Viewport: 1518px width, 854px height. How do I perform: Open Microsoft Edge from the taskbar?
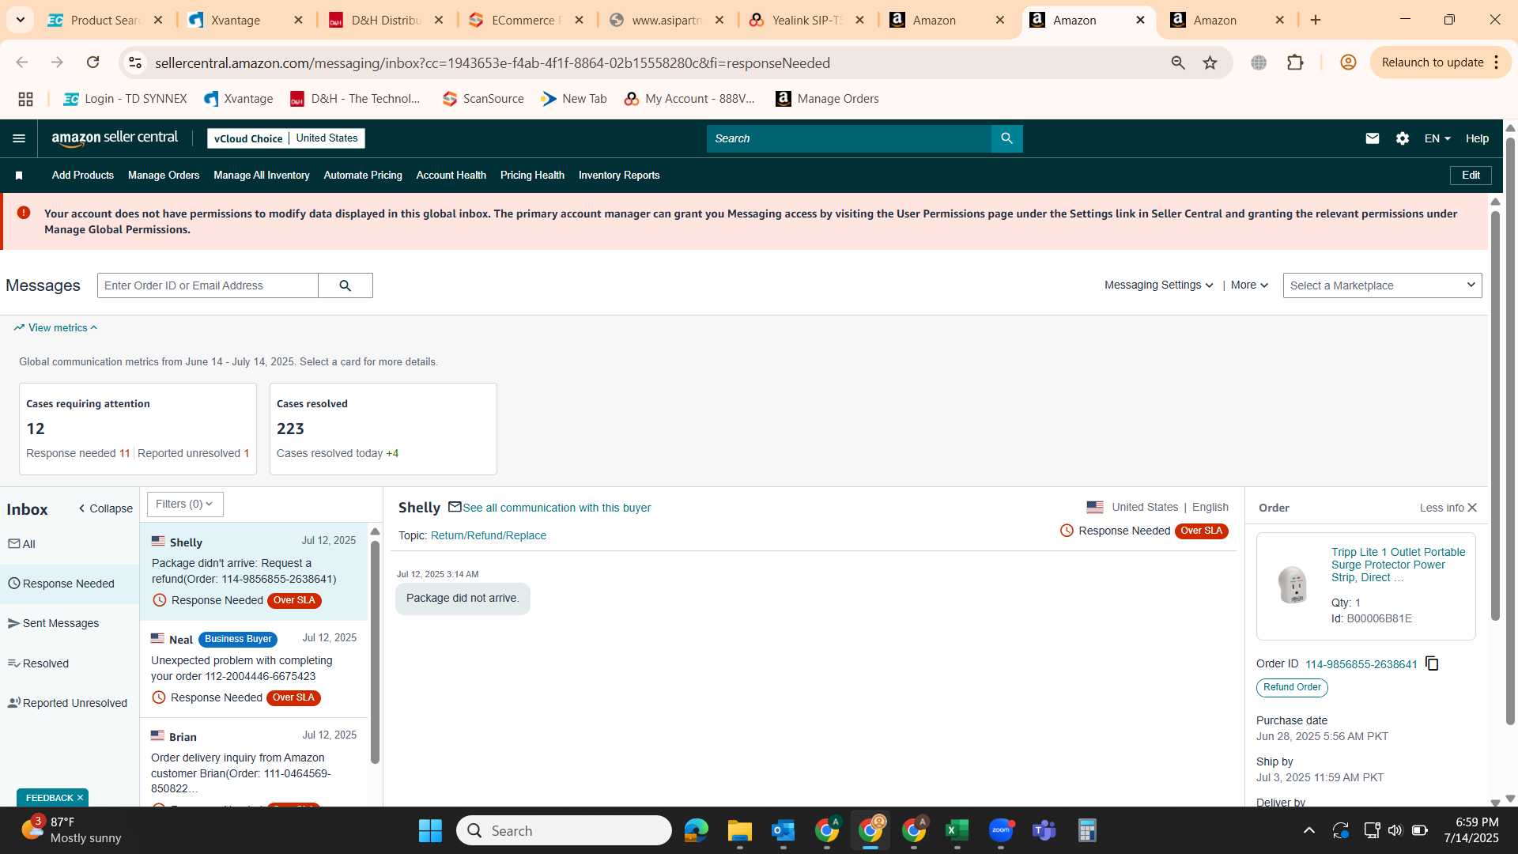(x=696, y=830)
